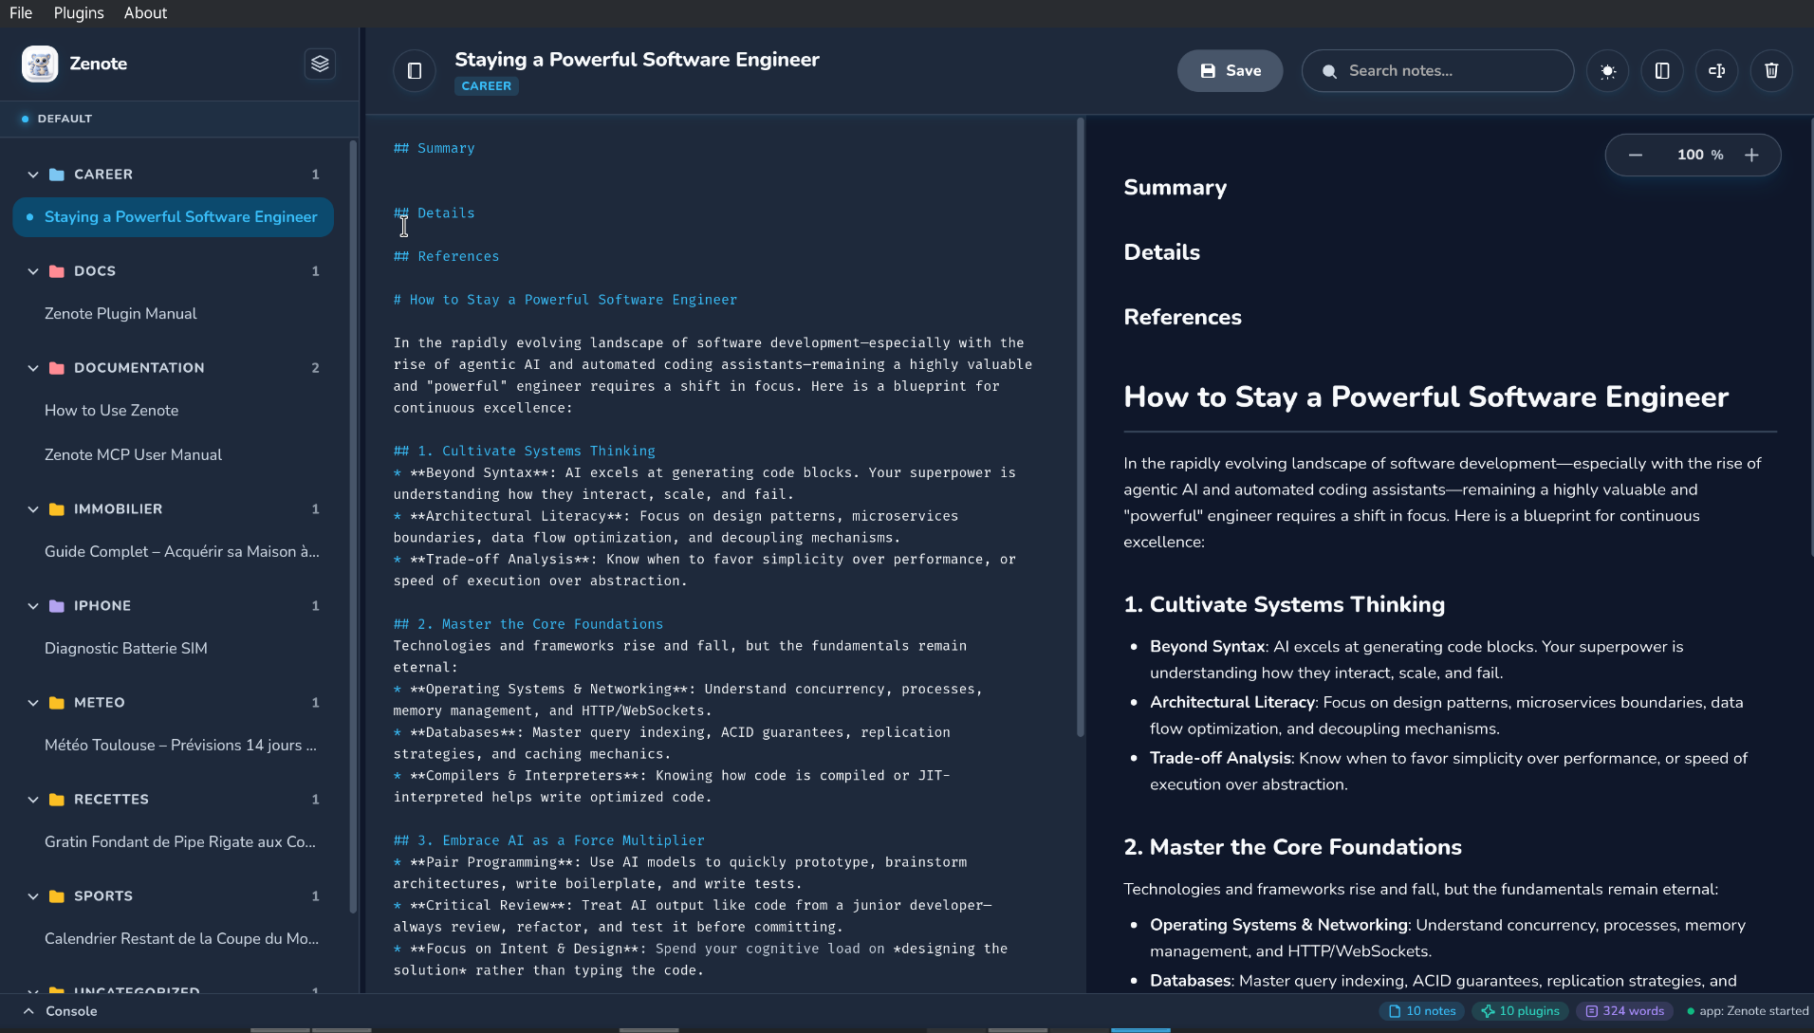Click the 324 words status badge
The height and width of the screenshot is (1033, 1814).
[x=1624, y=1011]
